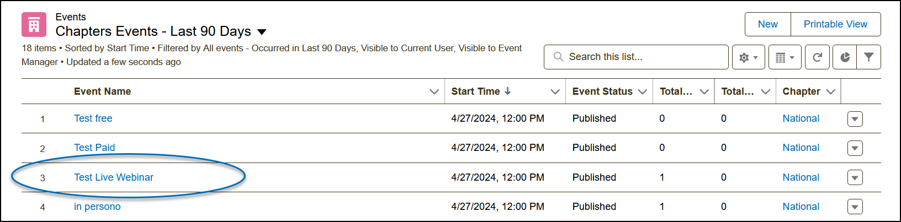The image size is (901, 222).
Task: Open the Chapters Events list view picker
Action: coord(262,32)
